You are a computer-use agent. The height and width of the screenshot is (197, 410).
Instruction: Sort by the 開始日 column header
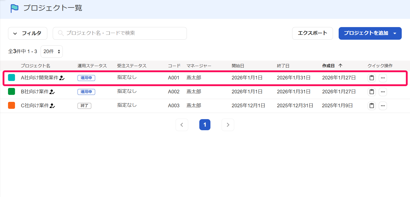point(238,66)
